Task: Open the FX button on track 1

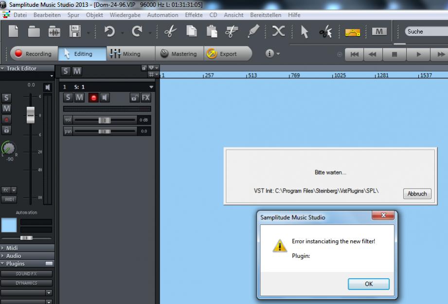Action: click(x=146, y=98)
